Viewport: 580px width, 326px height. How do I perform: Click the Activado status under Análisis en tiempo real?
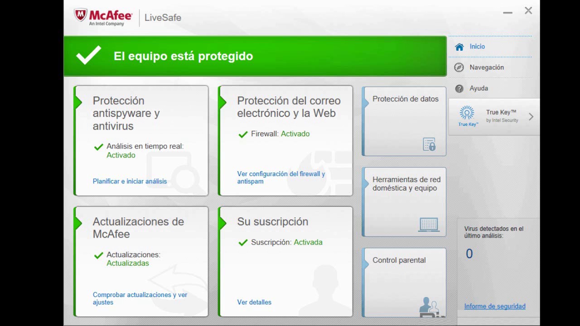coord(121,155)
